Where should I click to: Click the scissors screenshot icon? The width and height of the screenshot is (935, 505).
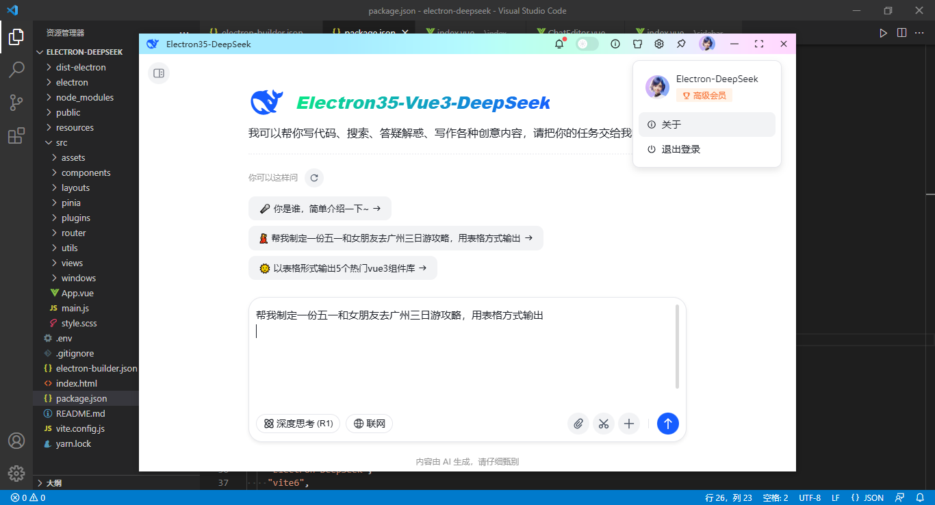tap(604, 424)
